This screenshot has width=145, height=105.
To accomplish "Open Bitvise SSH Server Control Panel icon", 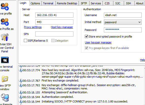I will pyautogui.click(x=5, y=37).
